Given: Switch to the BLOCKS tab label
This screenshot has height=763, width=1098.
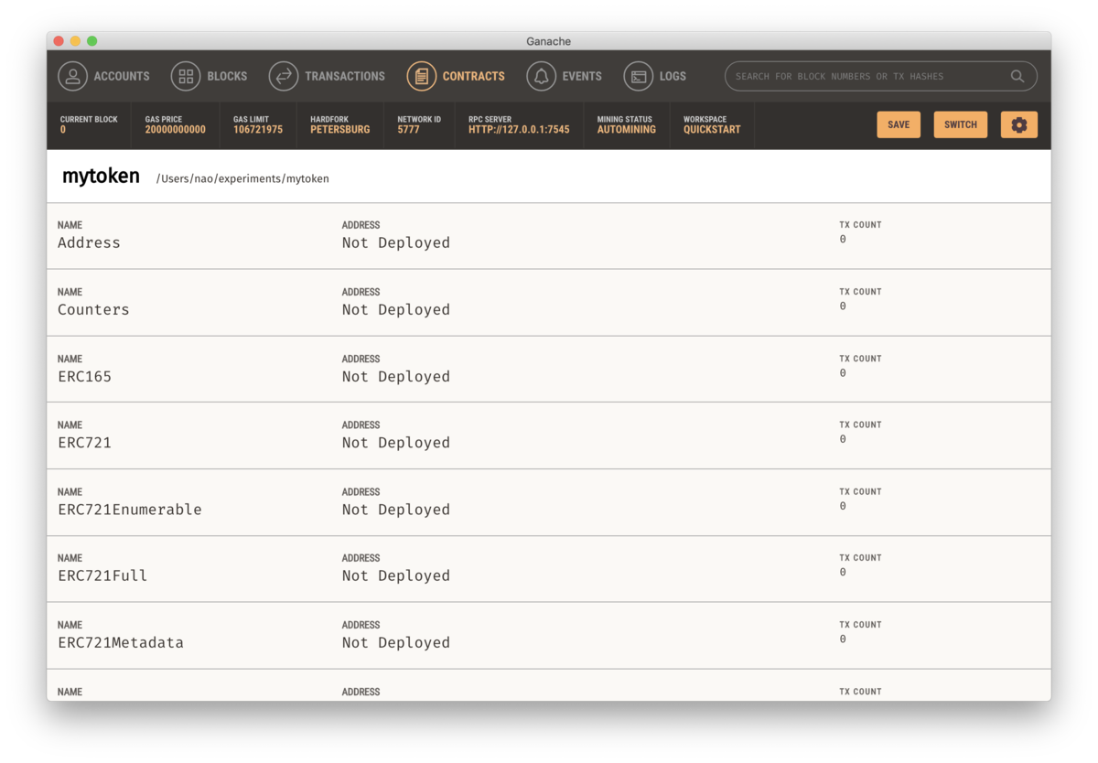Looking at the screenshot, I should [227, 76].
